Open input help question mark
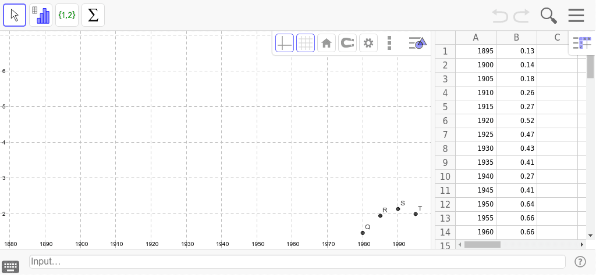This screenshot has width=596, height=275. coord(580,262)
